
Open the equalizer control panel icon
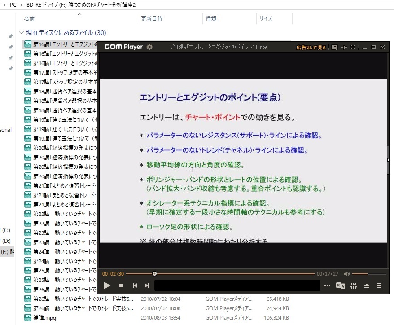tap(354, 285)
